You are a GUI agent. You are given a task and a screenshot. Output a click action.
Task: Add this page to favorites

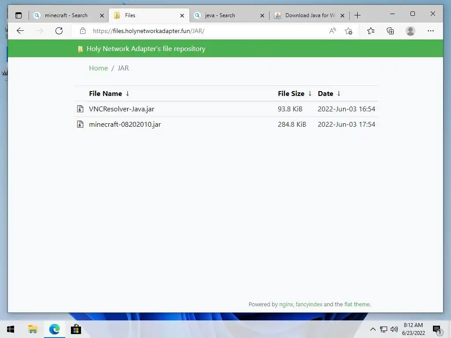tap(349, 31)
